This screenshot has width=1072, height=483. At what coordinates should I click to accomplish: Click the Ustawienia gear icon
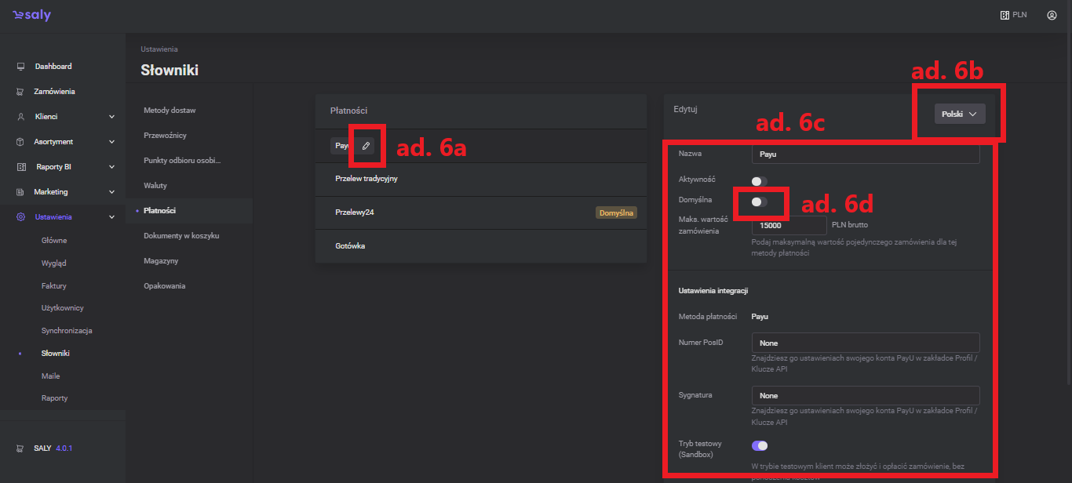(20, 217)
